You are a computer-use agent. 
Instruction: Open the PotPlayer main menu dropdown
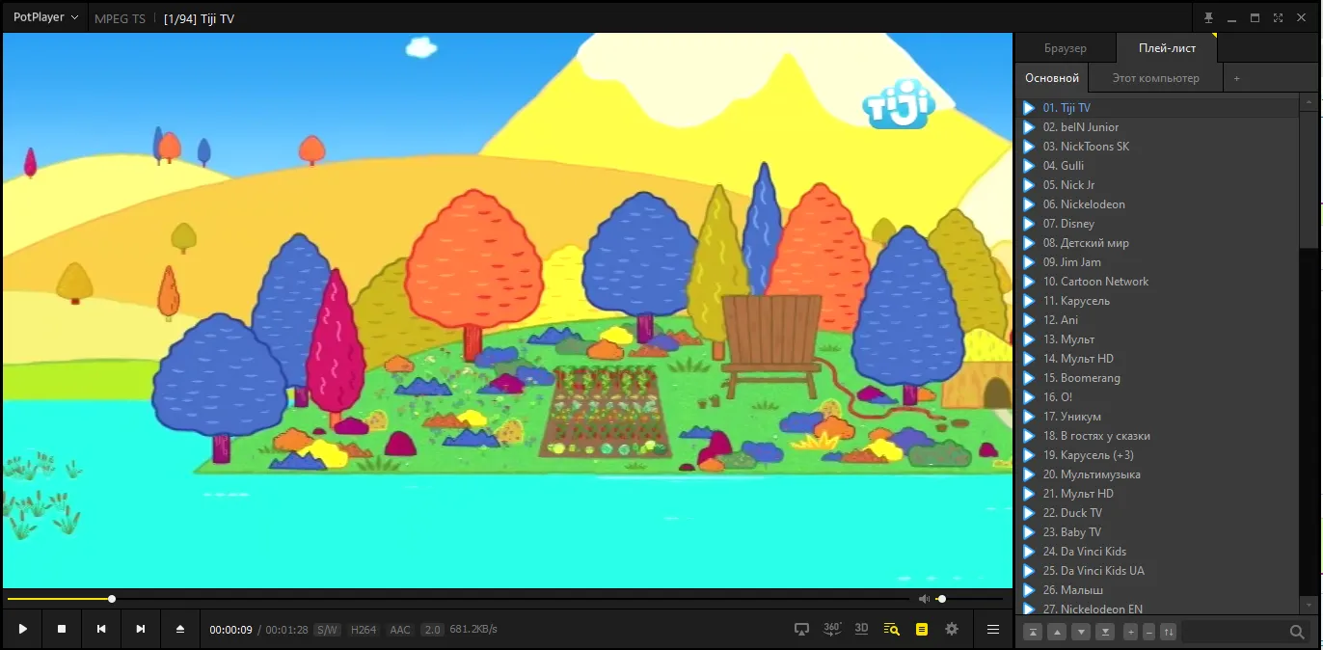pos(45,17)
